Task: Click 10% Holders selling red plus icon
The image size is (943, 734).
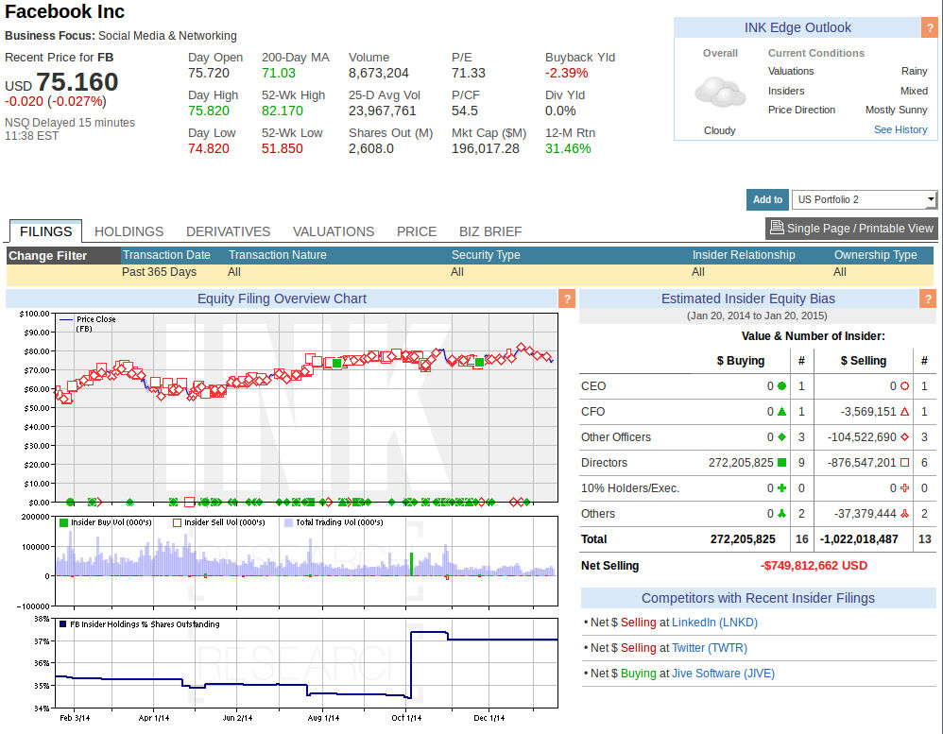Action: pyautogui.click(x=904, y=488)
